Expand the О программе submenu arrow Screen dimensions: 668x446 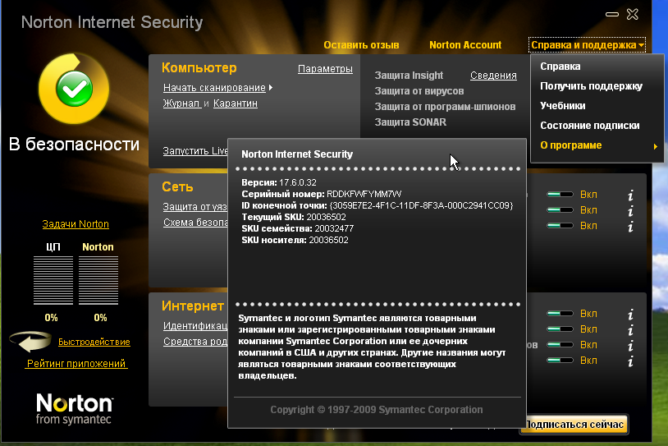(655, 146)
